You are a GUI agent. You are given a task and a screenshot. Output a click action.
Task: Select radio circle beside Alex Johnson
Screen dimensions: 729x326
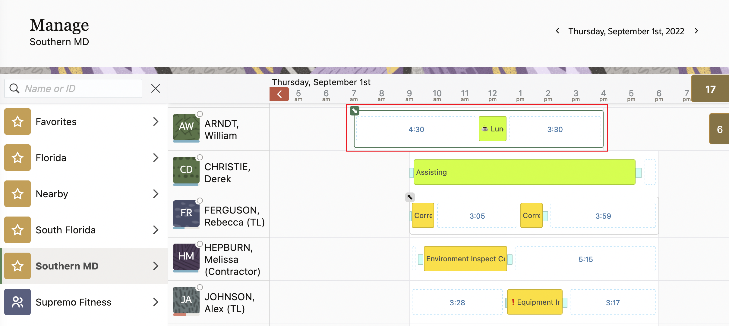pos(200,287)
